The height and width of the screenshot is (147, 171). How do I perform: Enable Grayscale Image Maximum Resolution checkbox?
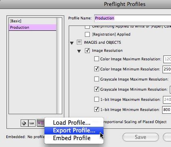[x=97, y=79]
